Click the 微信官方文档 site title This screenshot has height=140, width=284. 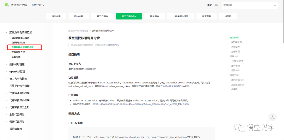pyautogui.click(x=19, y=5)
